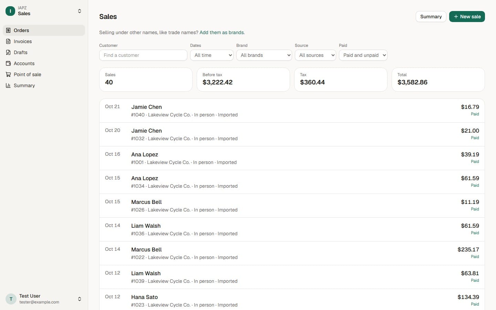496x310 pixels.
Task: Click the green IAPZ workspace avatar
Action: click(x=10, y=11)
